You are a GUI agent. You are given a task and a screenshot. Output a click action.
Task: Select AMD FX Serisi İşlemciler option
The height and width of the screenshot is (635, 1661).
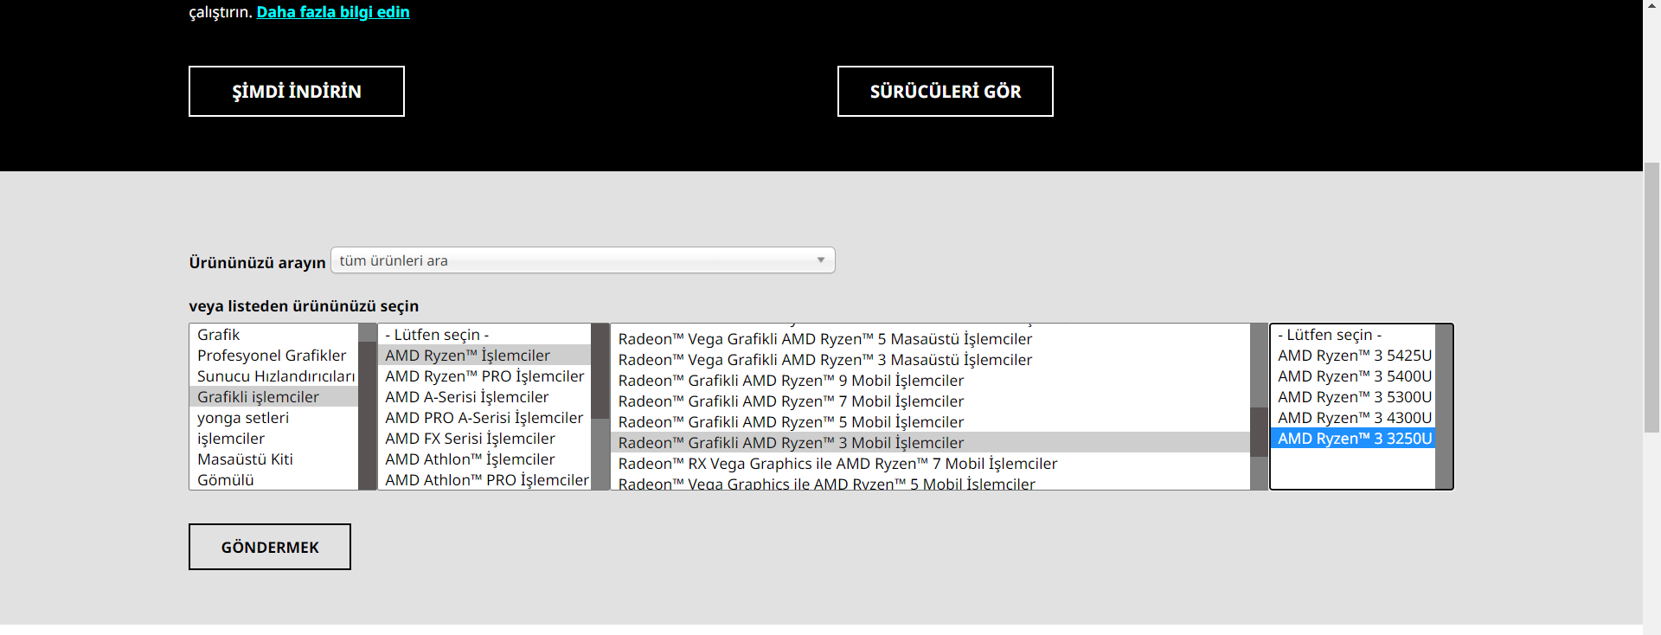pyautogui.click(x=484, y=439)
